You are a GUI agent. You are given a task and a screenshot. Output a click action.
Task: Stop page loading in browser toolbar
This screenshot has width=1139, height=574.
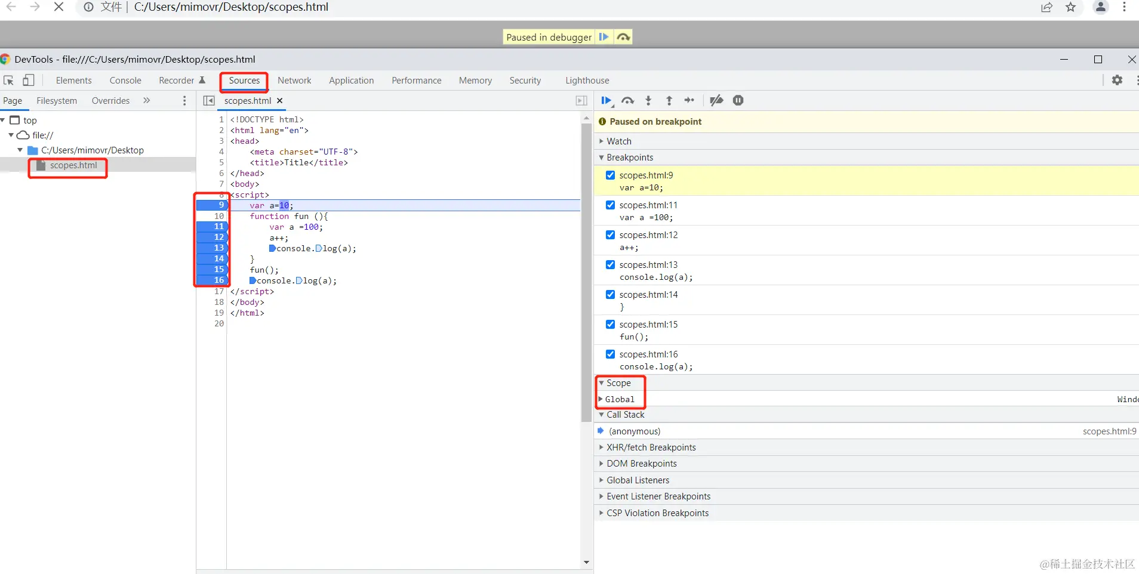tap(59, 7)
